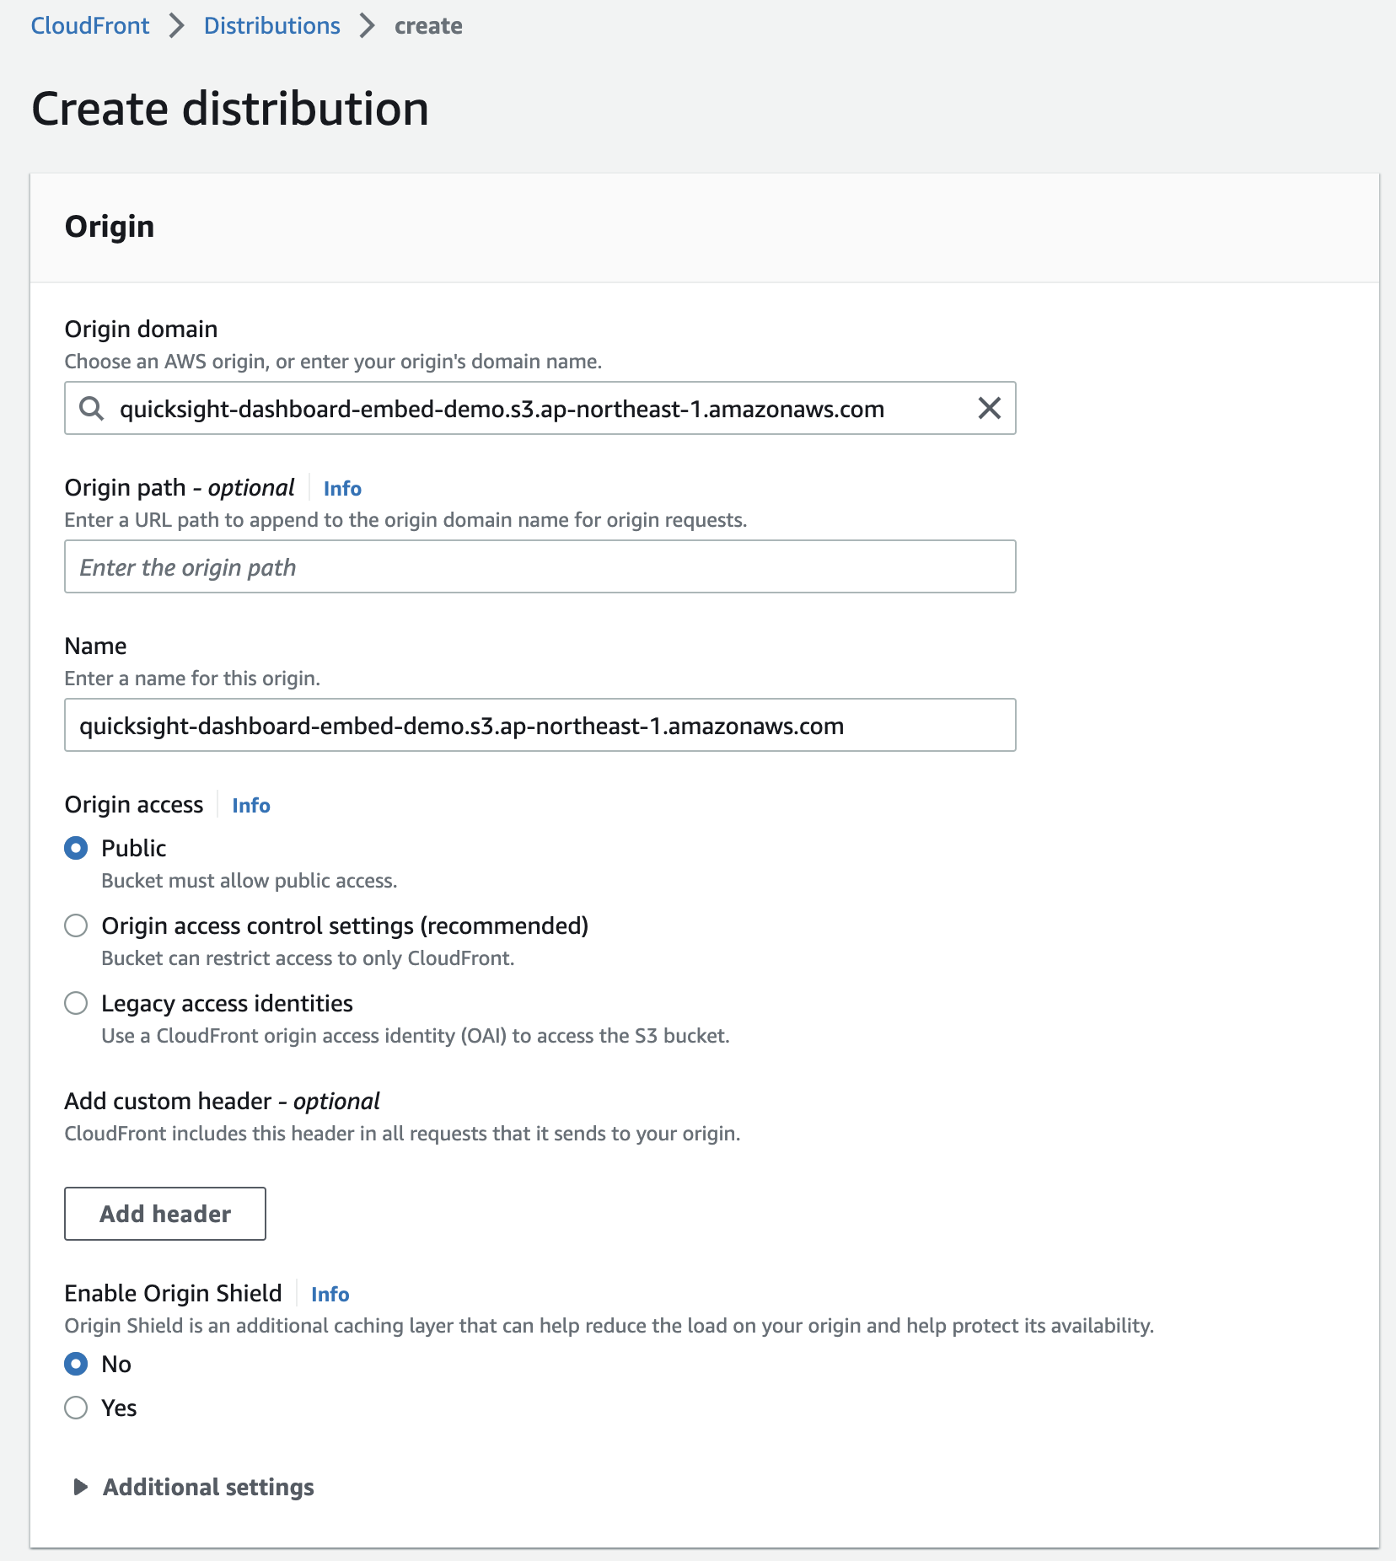The width and height of the screenshot is (1396, 1561).
Task: Open Info link next to Origin path
Action: pyautogui.click(x=342, y=488)
